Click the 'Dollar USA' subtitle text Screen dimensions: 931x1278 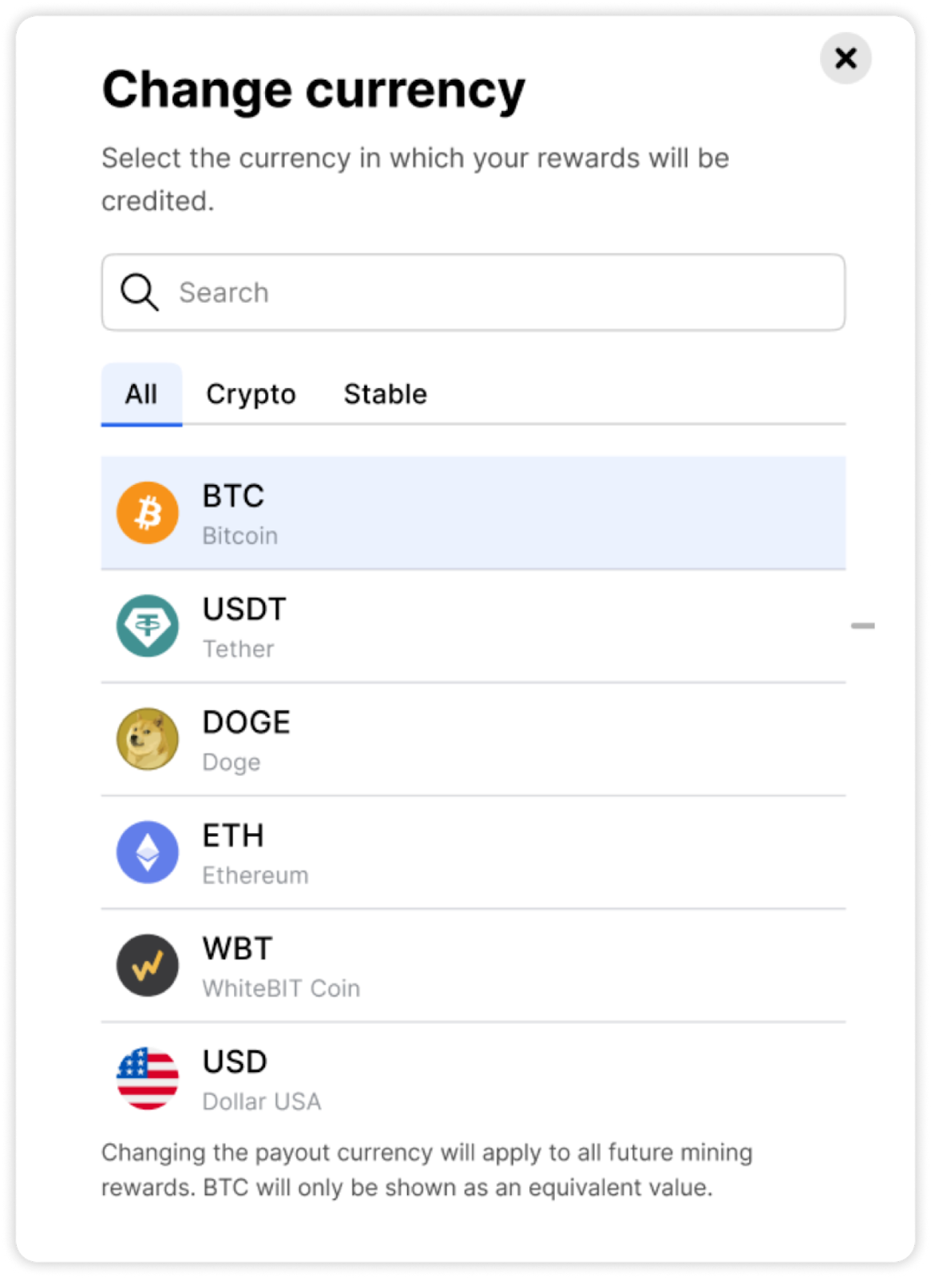point(262,1101)
